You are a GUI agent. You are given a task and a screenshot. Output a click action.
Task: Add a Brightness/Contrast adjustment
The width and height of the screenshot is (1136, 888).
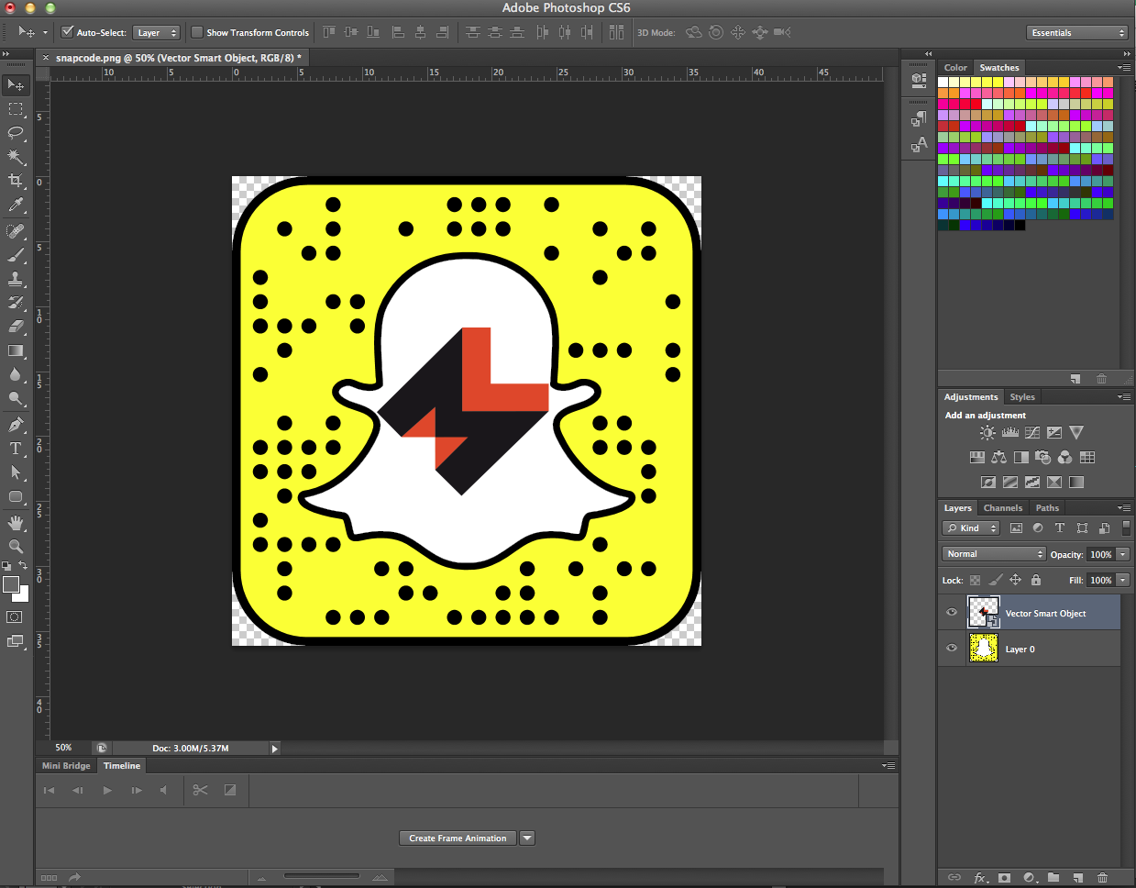[x=987, y=432]
